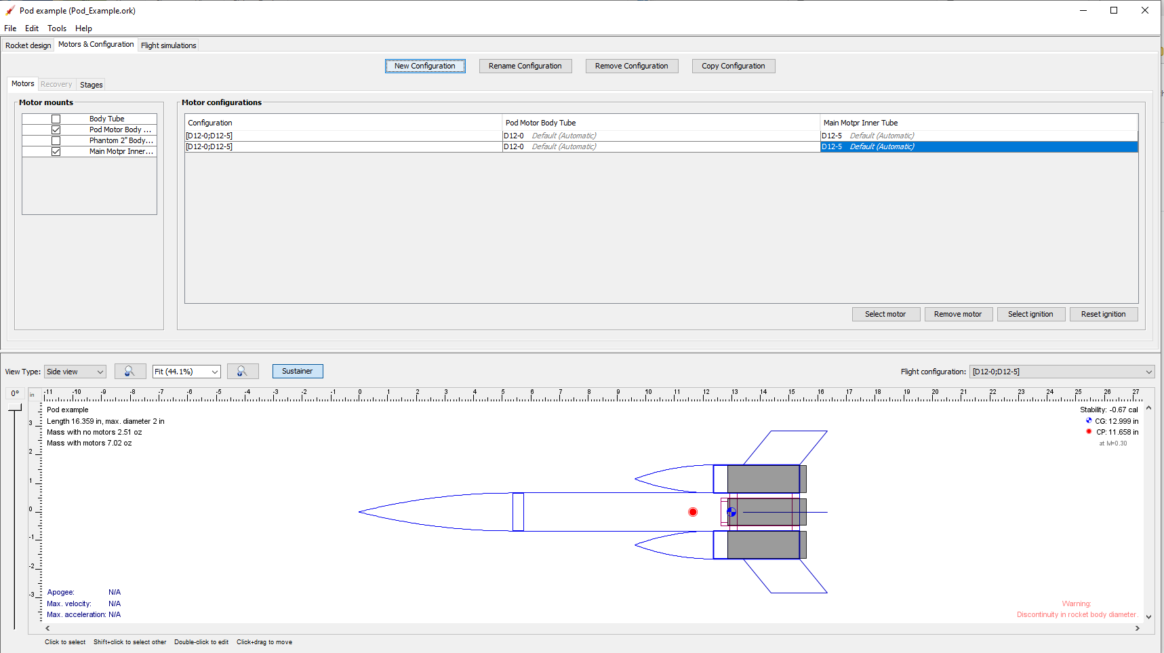Select the first [D12-0;D12-5] configuration row

(x=339, y=136)
